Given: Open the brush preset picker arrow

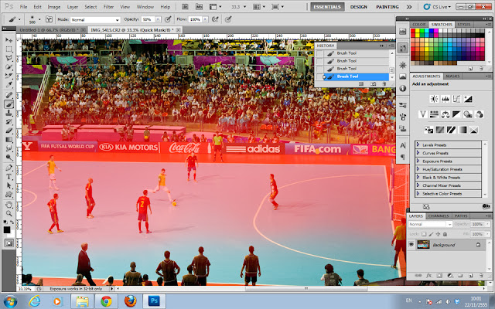Looking at the screenshot, I should point(39,19).
